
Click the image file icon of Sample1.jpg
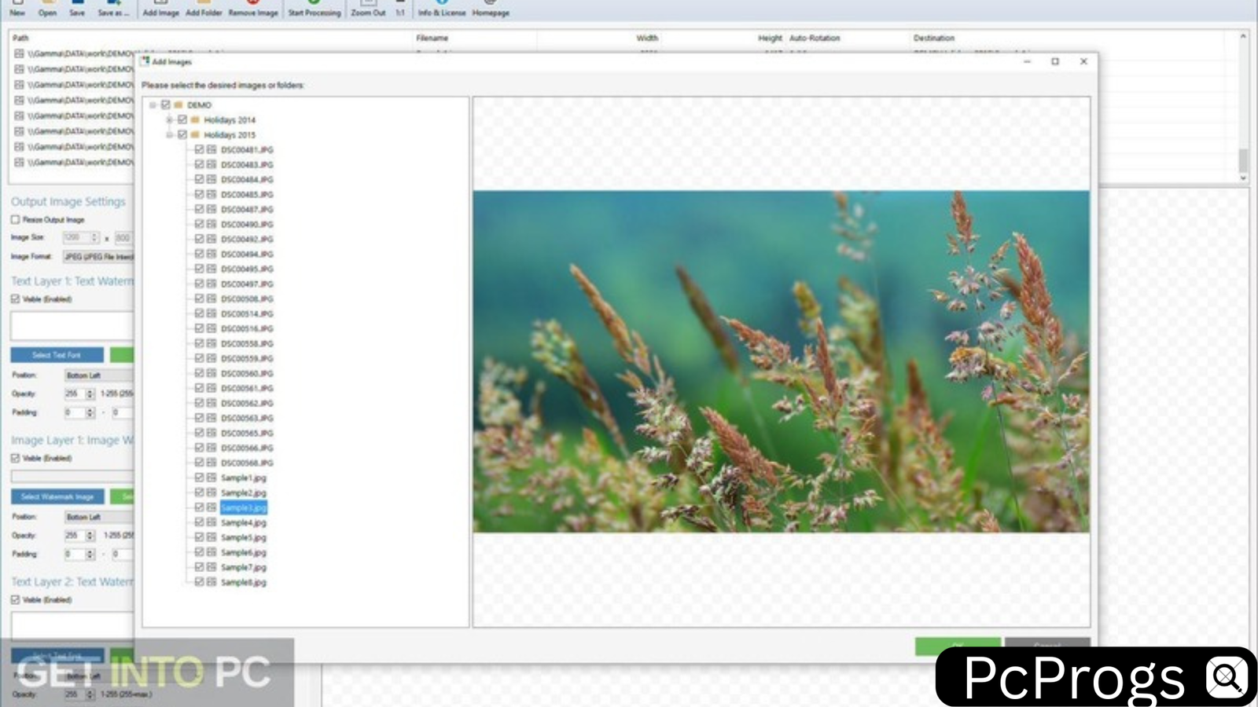pyautogui.click(x=212, y=478)
